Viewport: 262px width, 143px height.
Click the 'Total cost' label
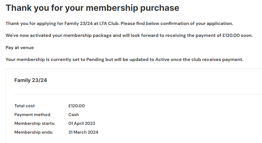[x=24, y=106]
